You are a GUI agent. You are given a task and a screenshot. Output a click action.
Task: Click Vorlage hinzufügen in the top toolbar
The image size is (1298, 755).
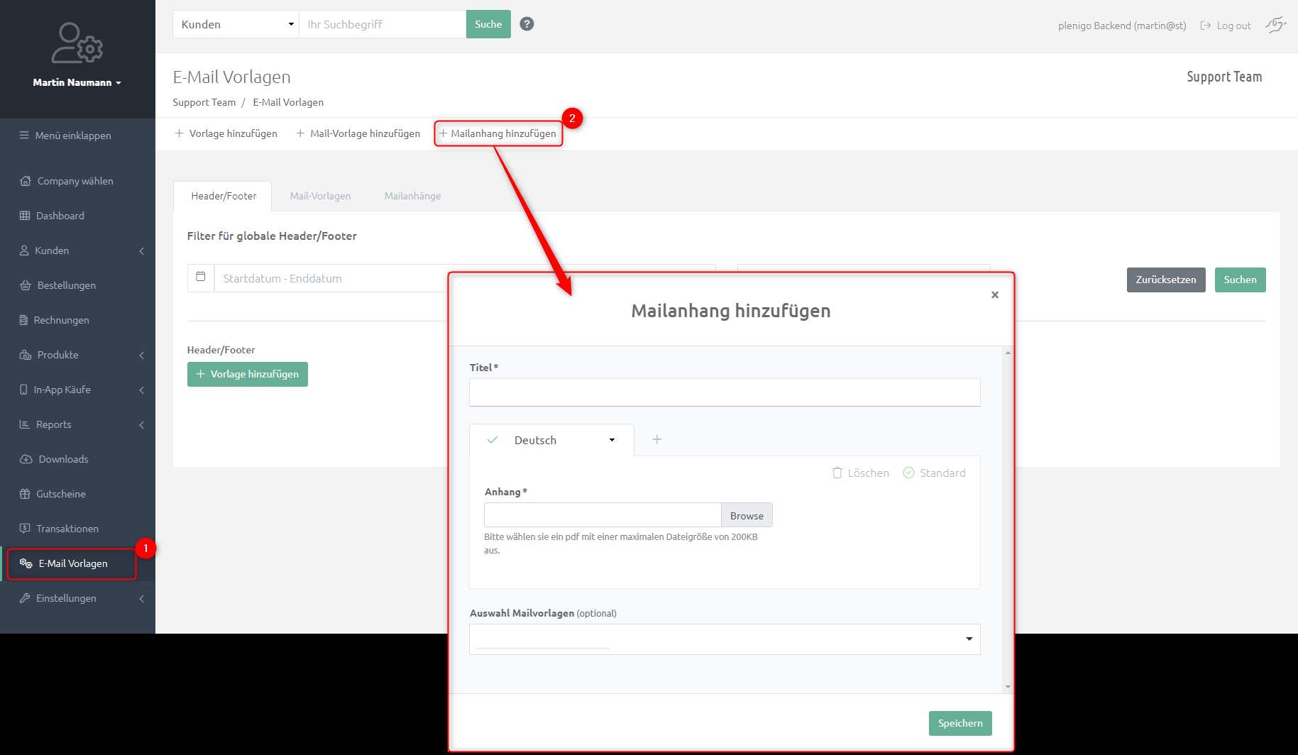(x=226, y=133)
